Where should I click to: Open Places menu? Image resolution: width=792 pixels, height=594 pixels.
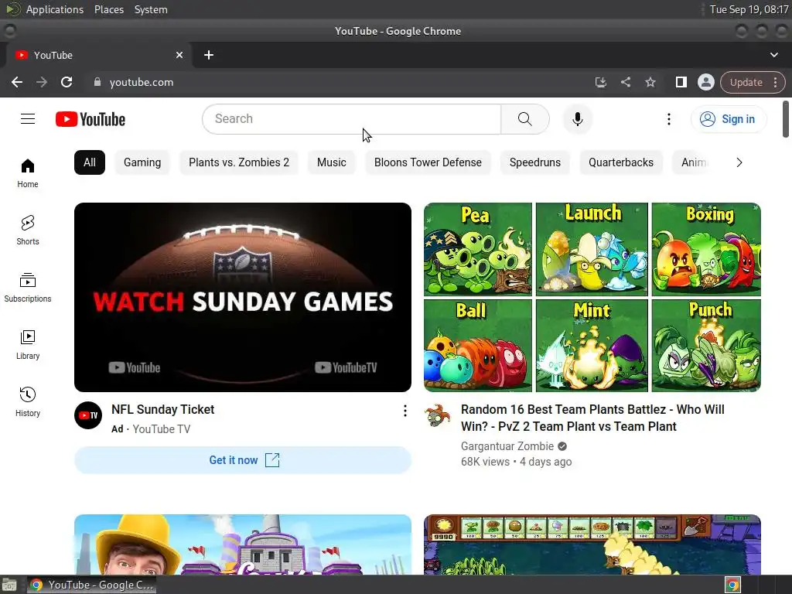[x=108, y=9]
